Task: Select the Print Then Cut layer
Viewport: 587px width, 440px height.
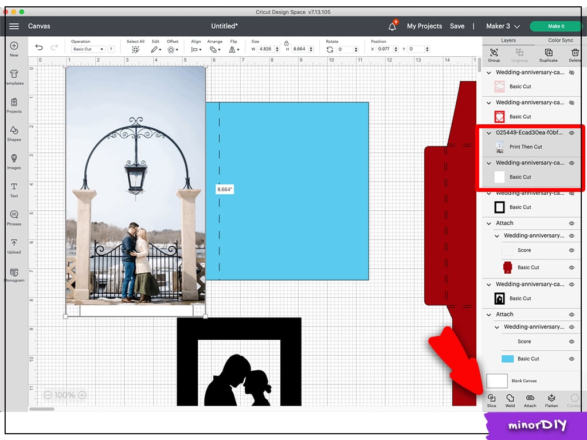Action: pos(531,147)
